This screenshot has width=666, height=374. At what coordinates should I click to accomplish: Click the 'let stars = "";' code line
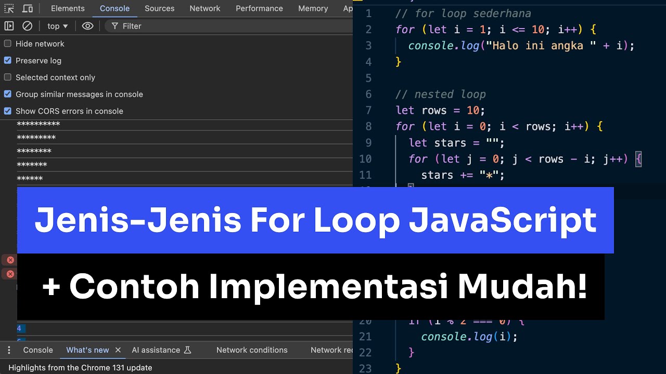pos(456,143)
